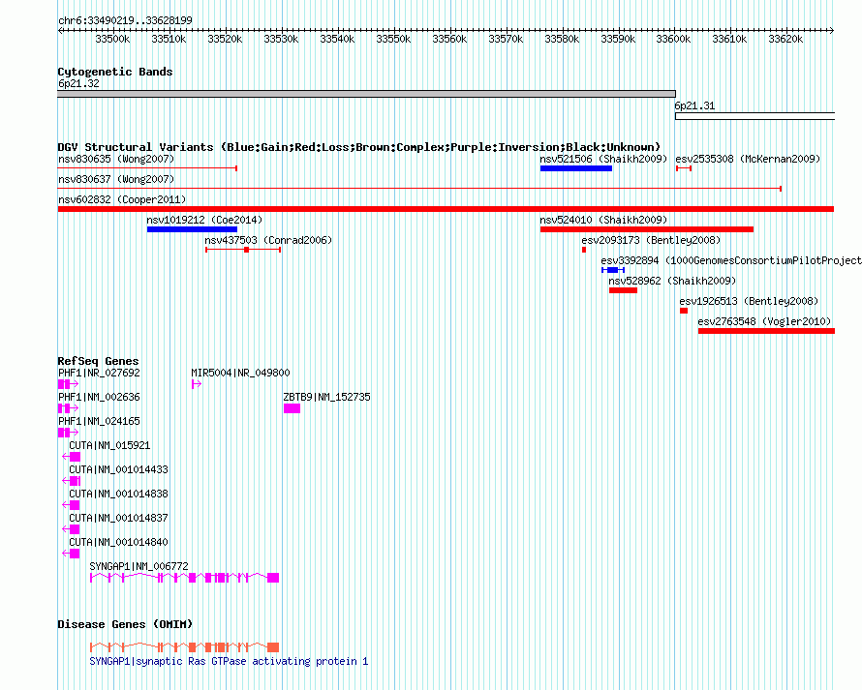Click the Disease Genes (OMIM) track heading
This screenshot has height=690, width=862.
(x=125, y=624)
